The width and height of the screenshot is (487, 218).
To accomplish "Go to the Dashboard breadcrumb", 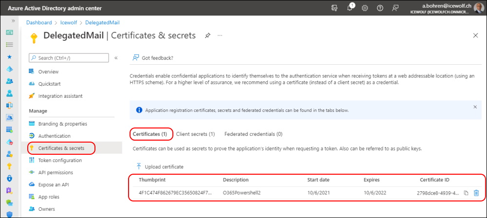I will (39, 22).
